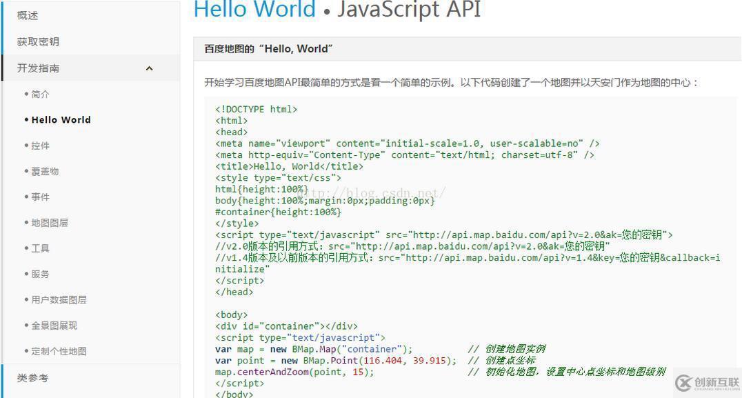Click the 创建点坐标 code comment
The width and height of the screenshot is (742, 398).
(502, 361)
